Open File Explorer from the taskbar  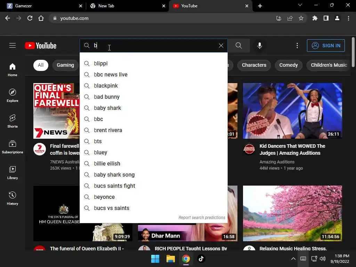tap(170, 259)
